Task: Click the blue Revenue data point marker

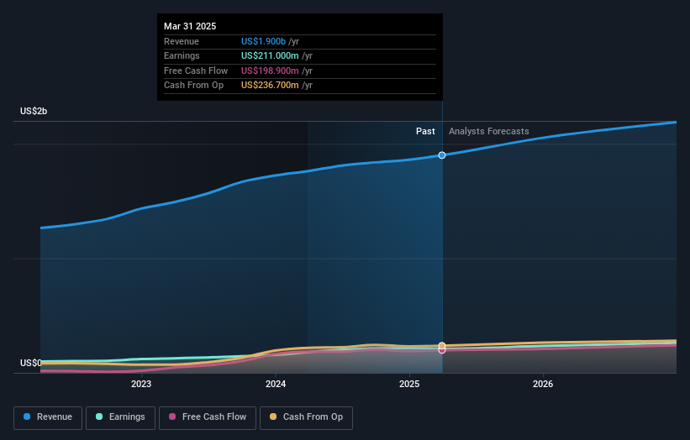Action: 442,155
